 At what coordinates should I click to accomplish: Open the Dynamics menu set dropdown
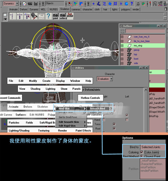17,3
